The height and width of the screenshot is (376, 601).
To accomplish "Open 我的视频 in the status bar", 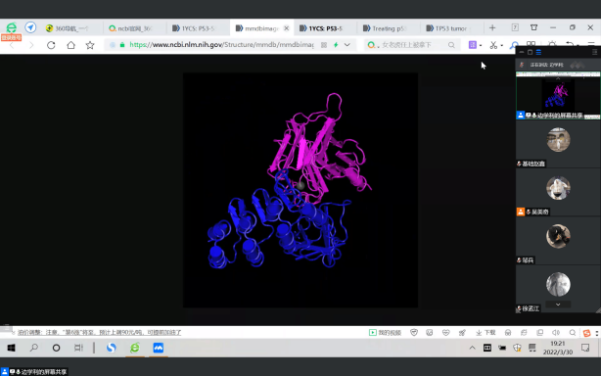I will 385,332.
